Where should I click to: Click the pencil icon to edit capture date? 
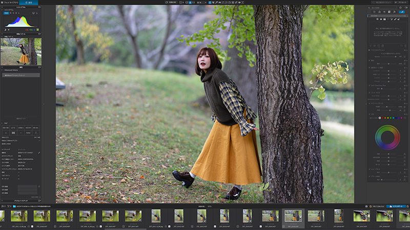coord(39,152)
